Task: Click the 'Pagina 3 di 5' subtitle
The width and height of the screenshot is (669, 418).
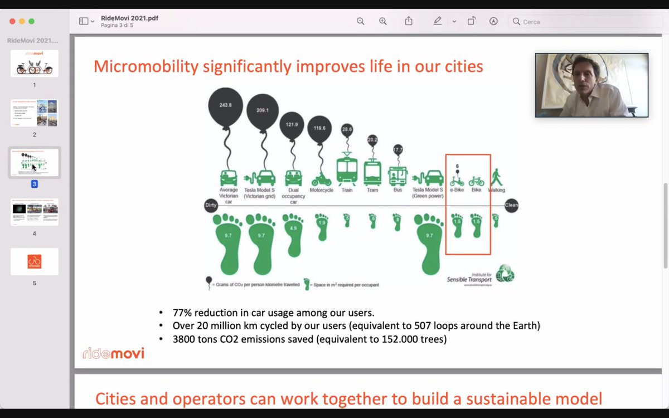Action: [x=117, y=26]
